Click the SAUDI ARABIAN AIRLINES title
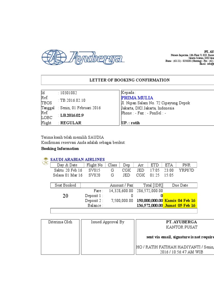 pyautogui.click(x=77, y=159)
